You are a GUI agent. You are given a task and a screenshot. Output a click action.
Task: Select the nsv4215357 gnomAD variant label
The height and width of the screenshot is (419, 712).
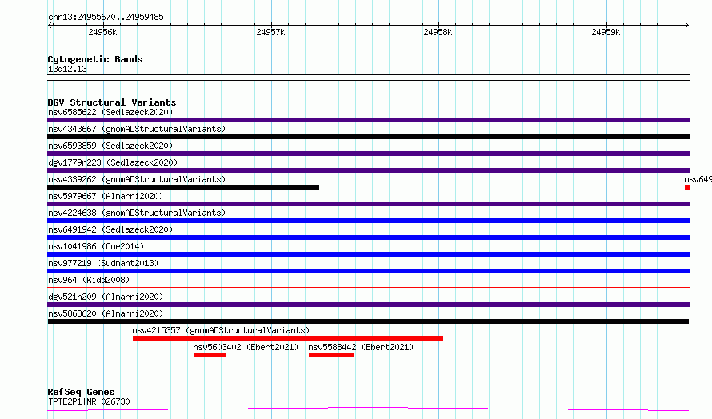(x=221, y=330)
